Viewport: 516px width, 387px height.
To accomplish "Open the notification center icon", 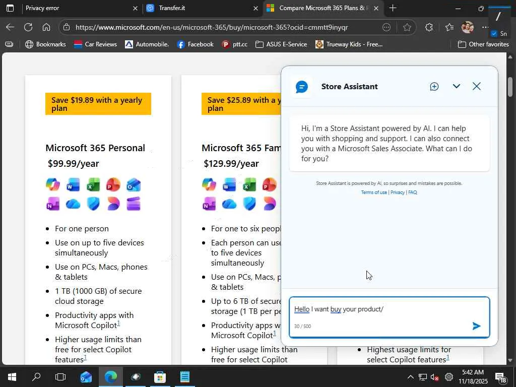I will click(501, 377).
